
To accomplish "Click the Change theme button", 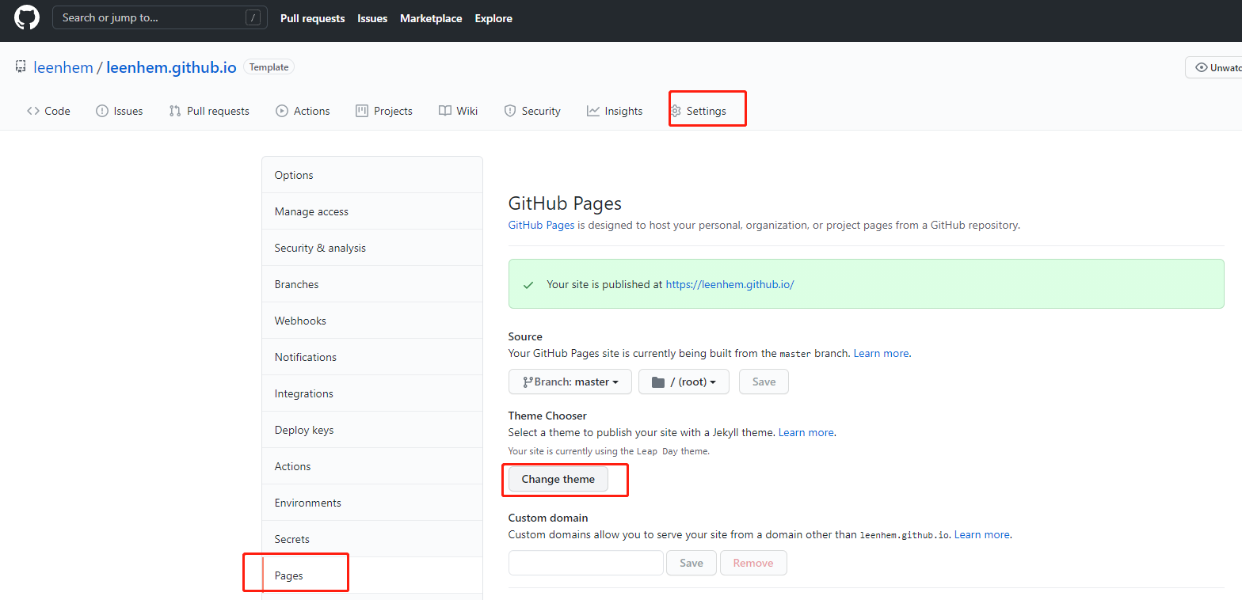I will [558, 479].
